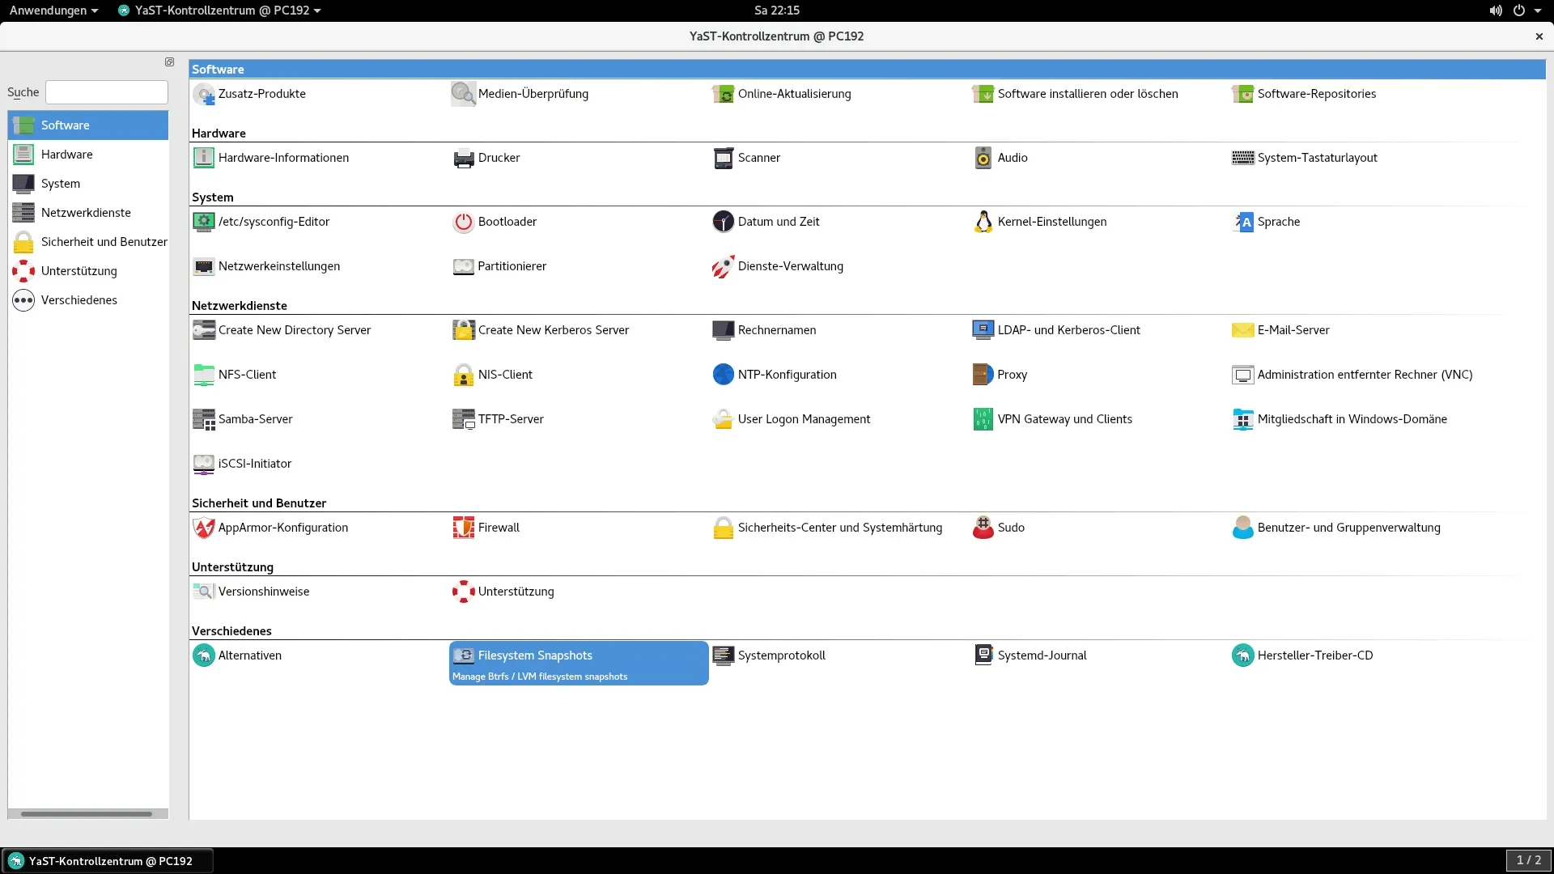Click the Sprache language icon
Screen dimensions: 1554x874
1243,222
